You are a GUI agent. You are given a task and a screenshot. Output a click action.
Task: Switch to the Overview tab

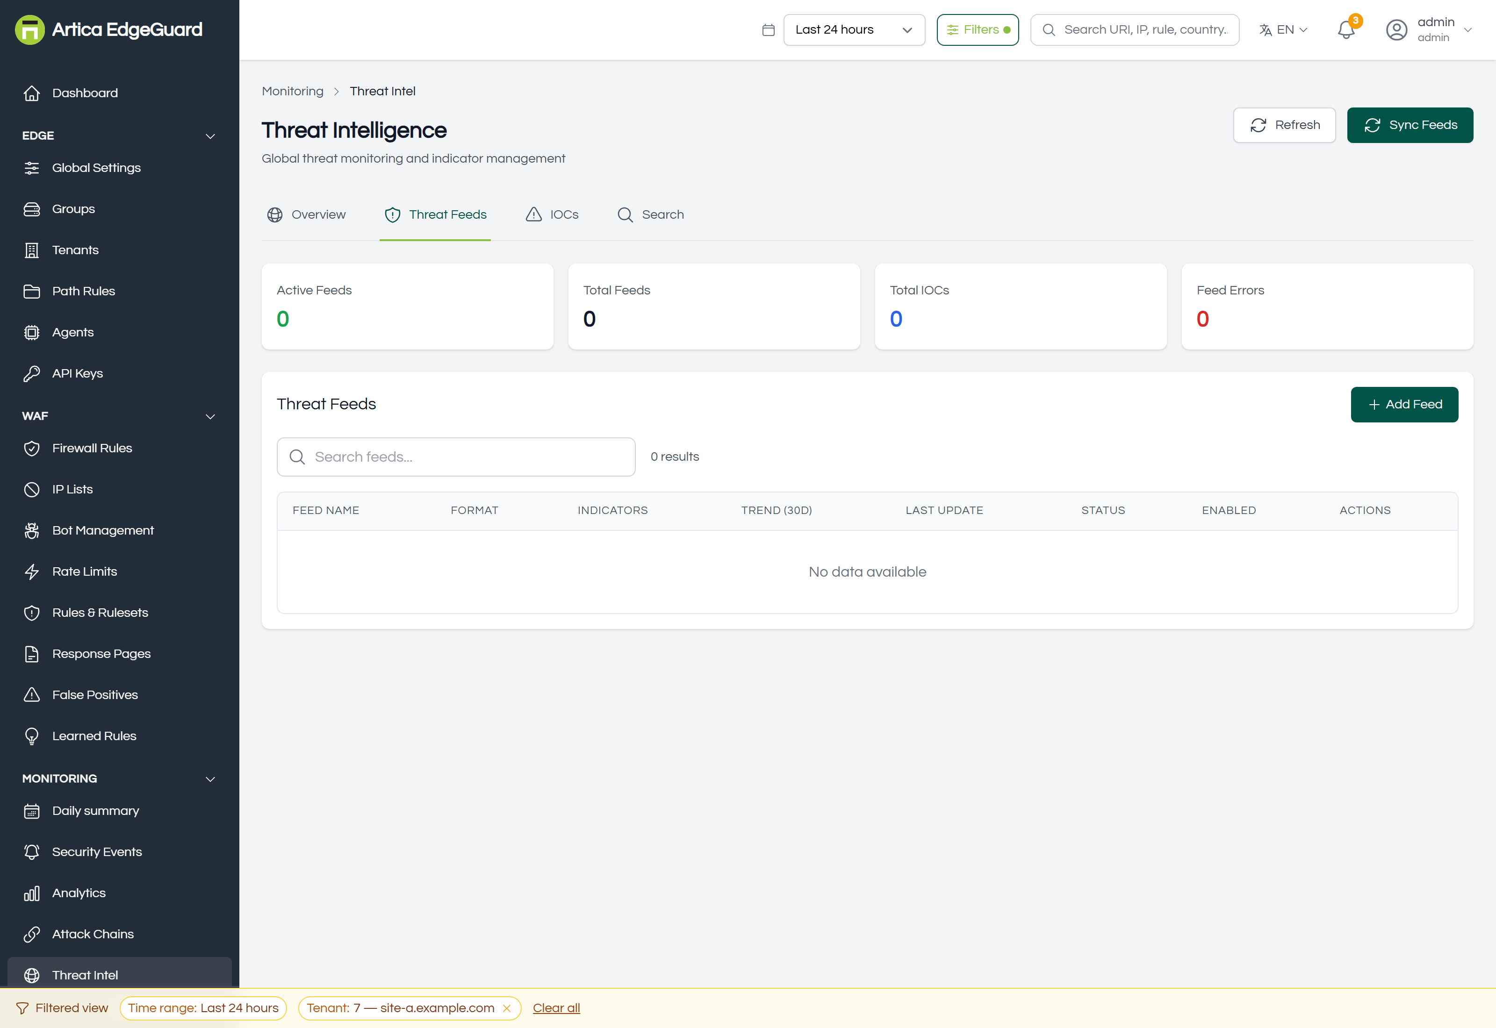307,215
